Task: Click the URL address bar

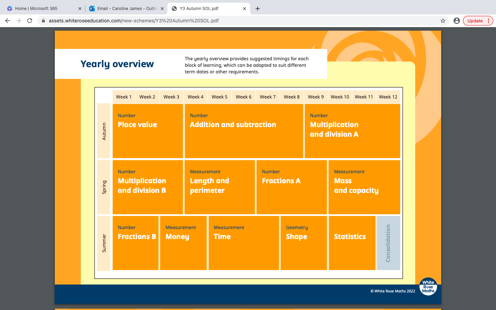Action: click(x=241, y=21)
